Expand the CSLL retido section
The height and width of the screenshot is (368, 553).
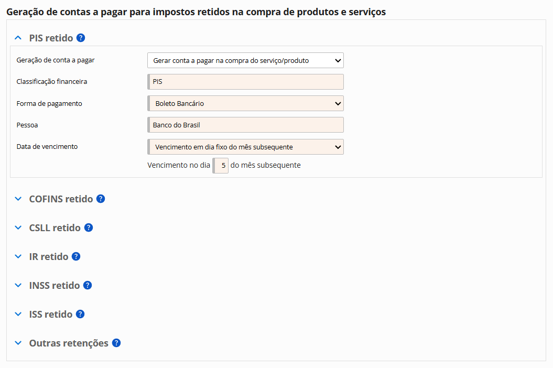(18, 228)
